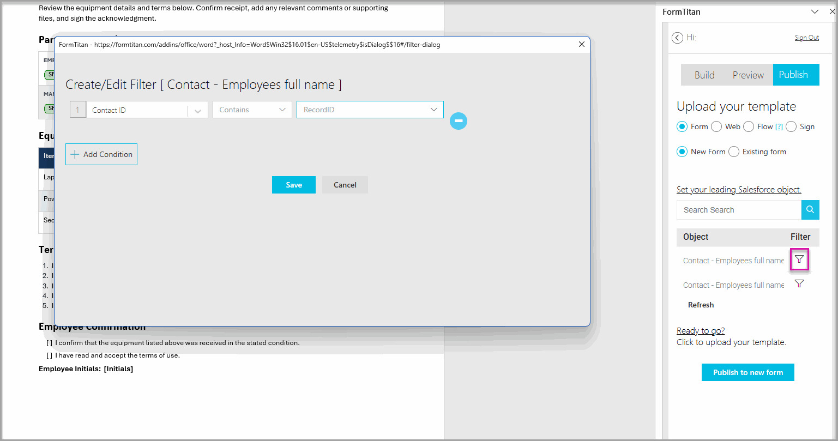838x441 pixels.
Task: Close the FormTitan task pane
Action: 832,11
